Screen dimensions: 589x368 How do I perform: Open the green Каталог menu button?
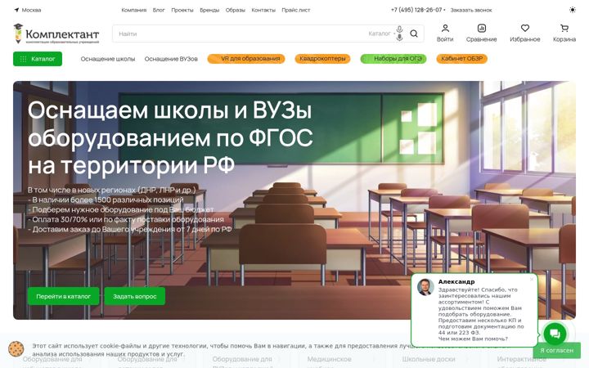pyautogui.click(x=38, y=59)
